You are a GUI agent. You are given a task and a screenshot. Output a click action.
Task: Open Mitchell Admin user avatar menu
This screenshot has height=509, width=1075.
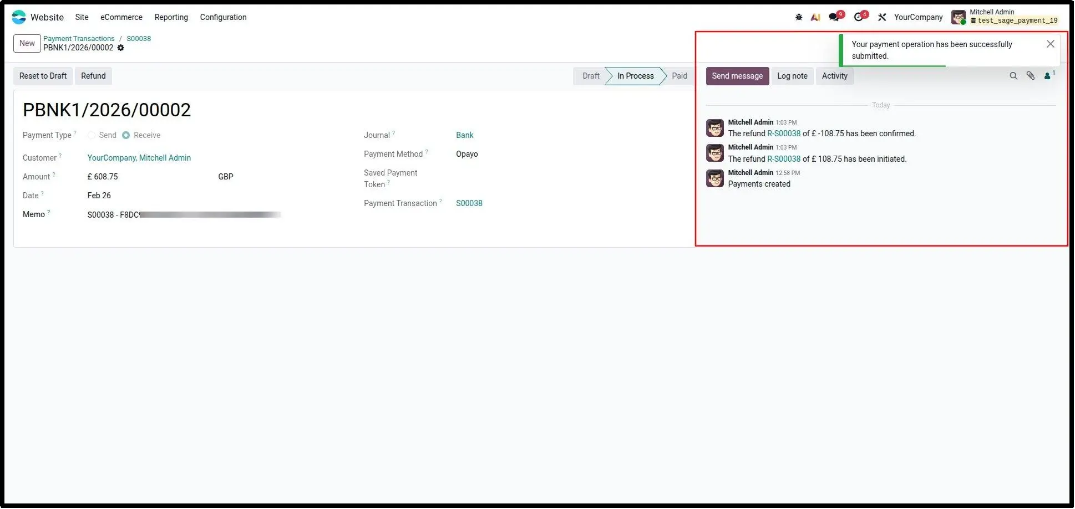959,17
